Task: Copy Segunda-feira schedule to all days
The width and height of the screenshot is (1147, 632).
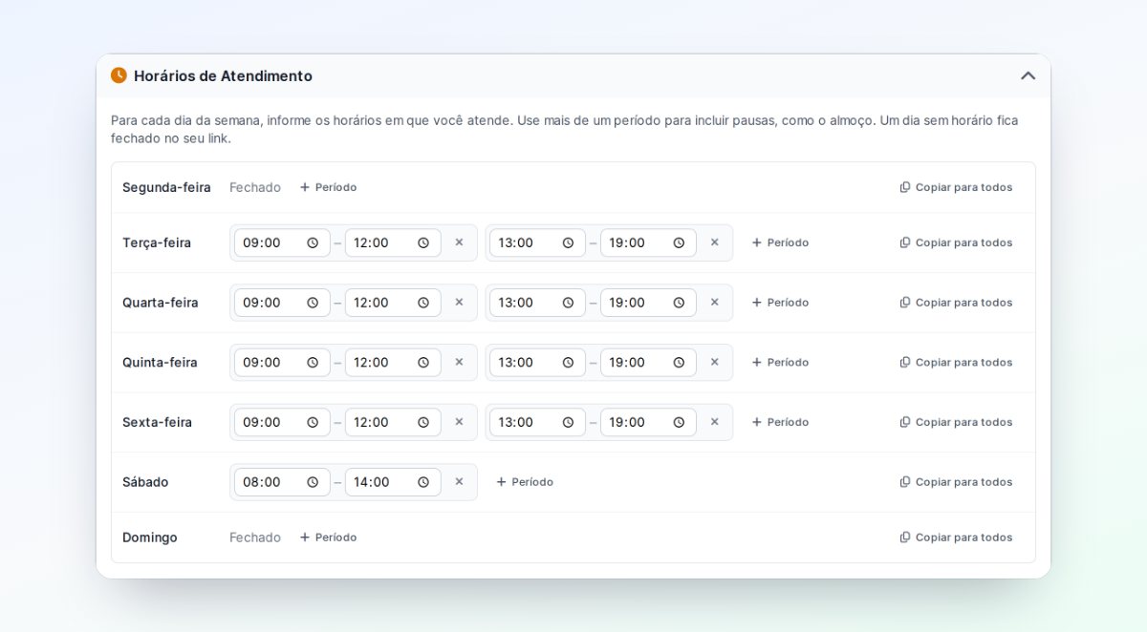Action: pyautogui.click(x=956, y=187)
